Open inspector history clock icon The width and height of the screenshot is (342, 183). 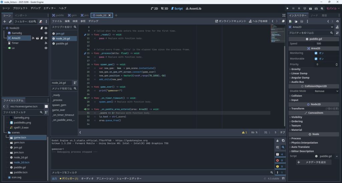coord(337,21)
